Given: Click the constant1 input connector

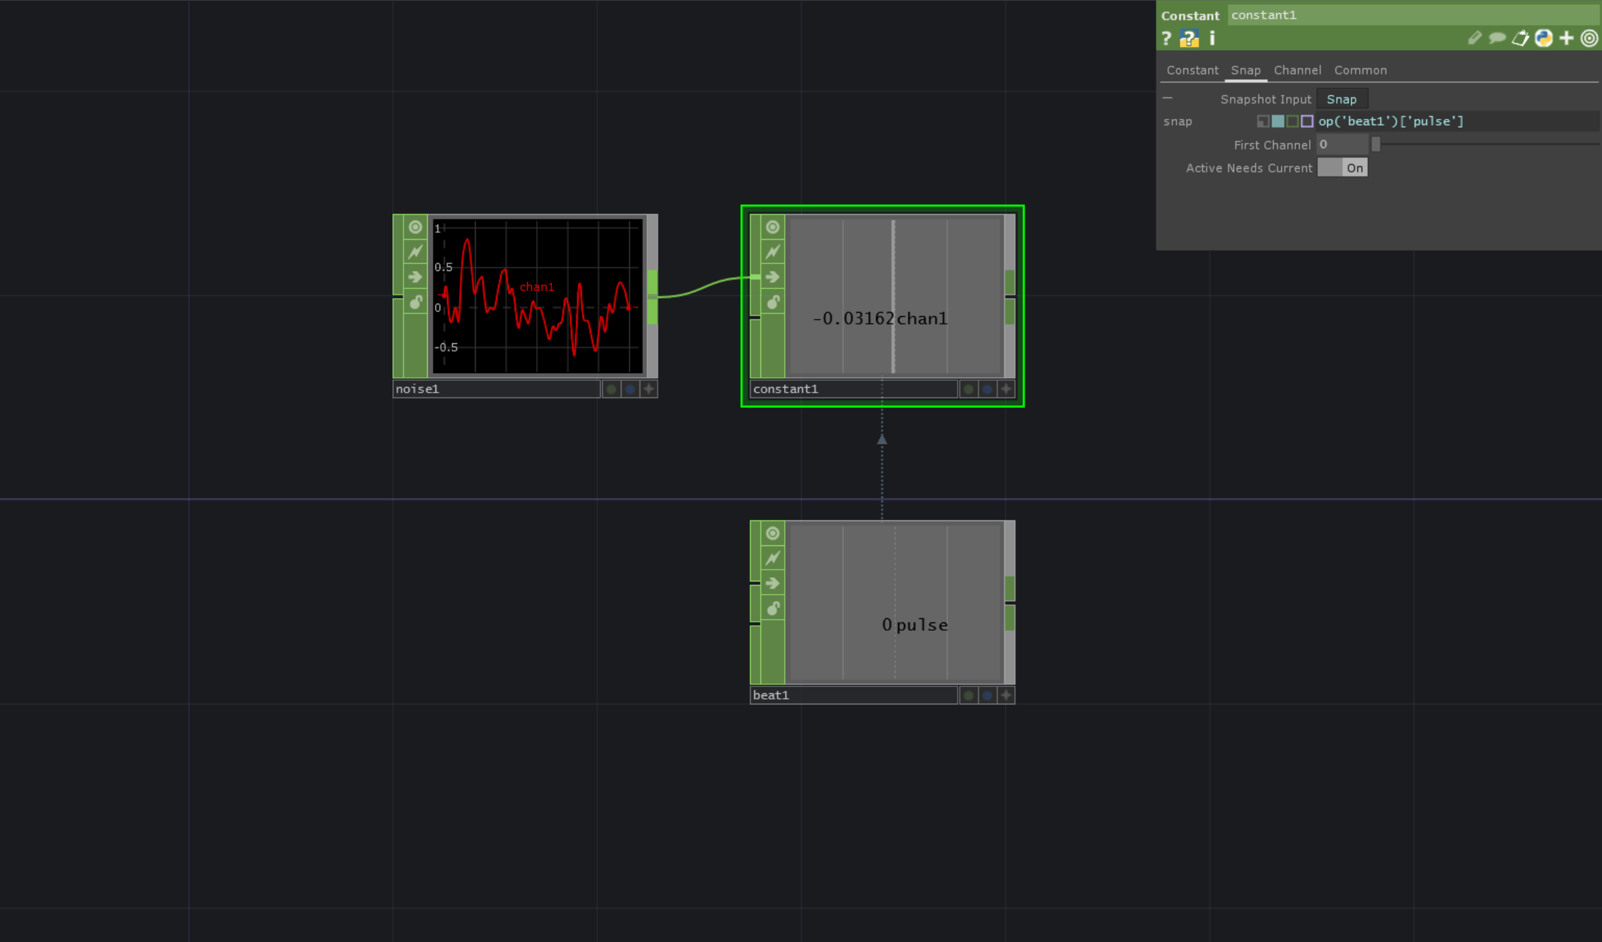Looking at the screenshot, I should pyautogui.click(x=756, y=277).
